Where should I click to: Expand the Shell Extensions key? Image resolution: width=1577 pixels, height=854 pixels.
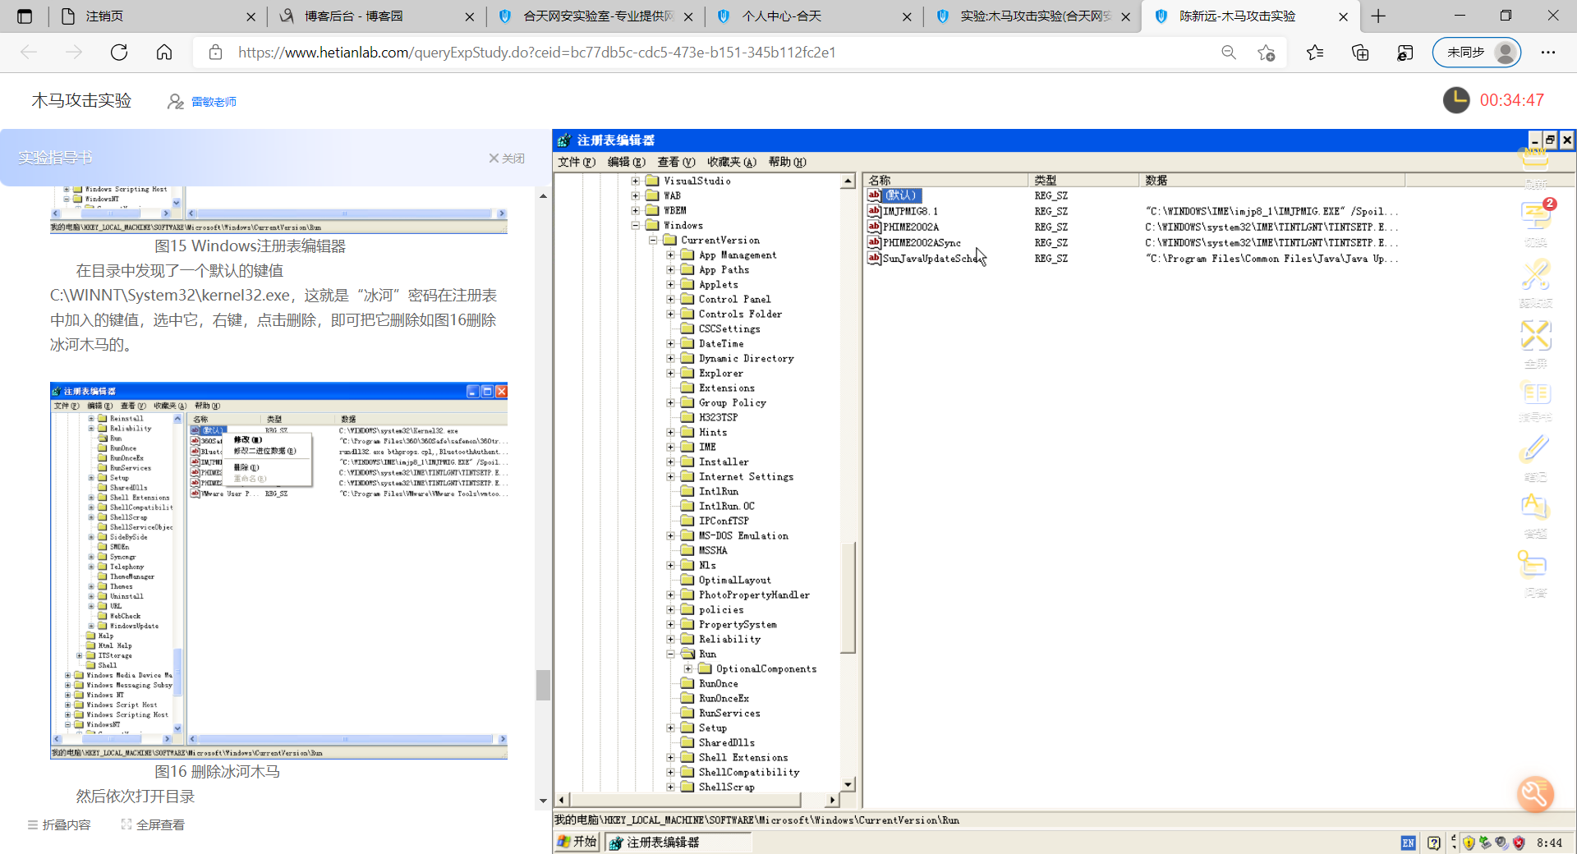671,757
